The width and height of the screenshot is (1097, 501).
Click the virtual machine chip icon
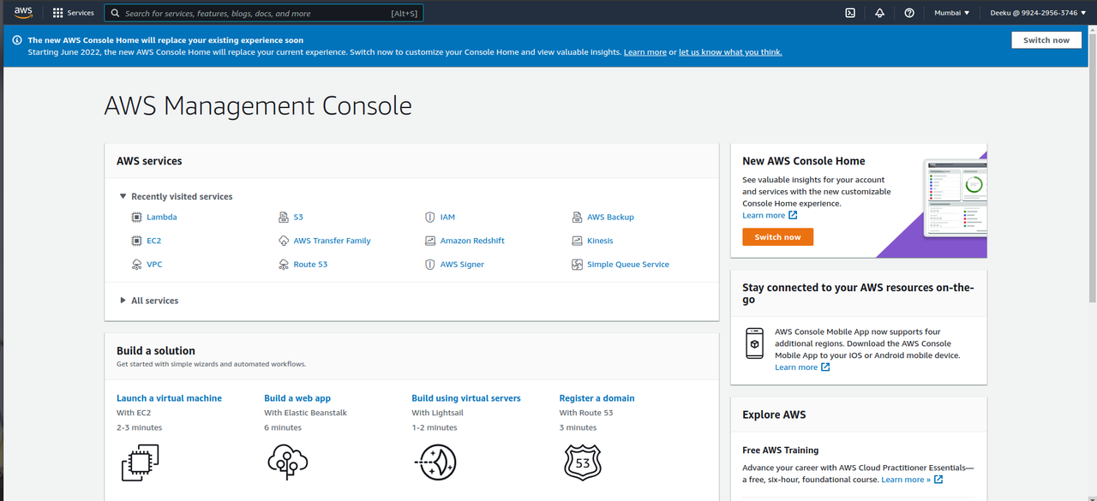tap(141, 462)
